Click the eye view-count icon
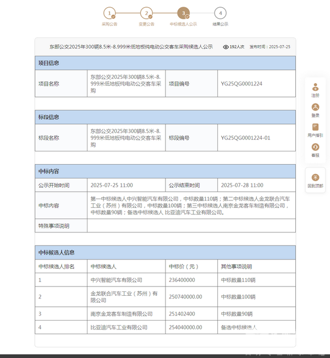Screen dimensions: 330x358 tap(226, 47)
